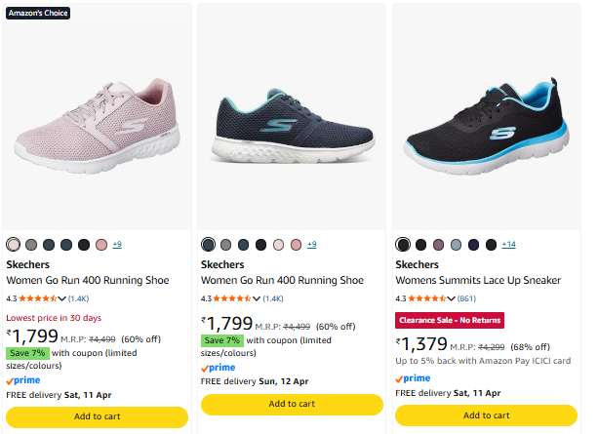
Task: Open Womens Summits Lace Up Sneaker title link
Action: [x=478, y=280]
